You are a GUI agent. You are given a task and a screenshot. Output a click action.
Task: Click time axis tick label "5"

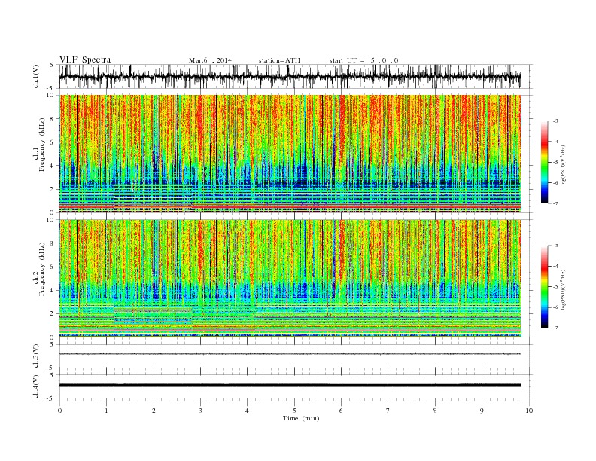click(294, 411)
